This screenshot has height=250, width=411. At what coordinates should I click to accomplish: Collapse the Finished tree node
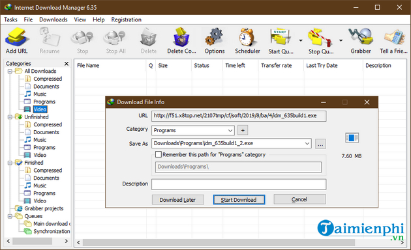pyautogui.click(x=10, y=163)
